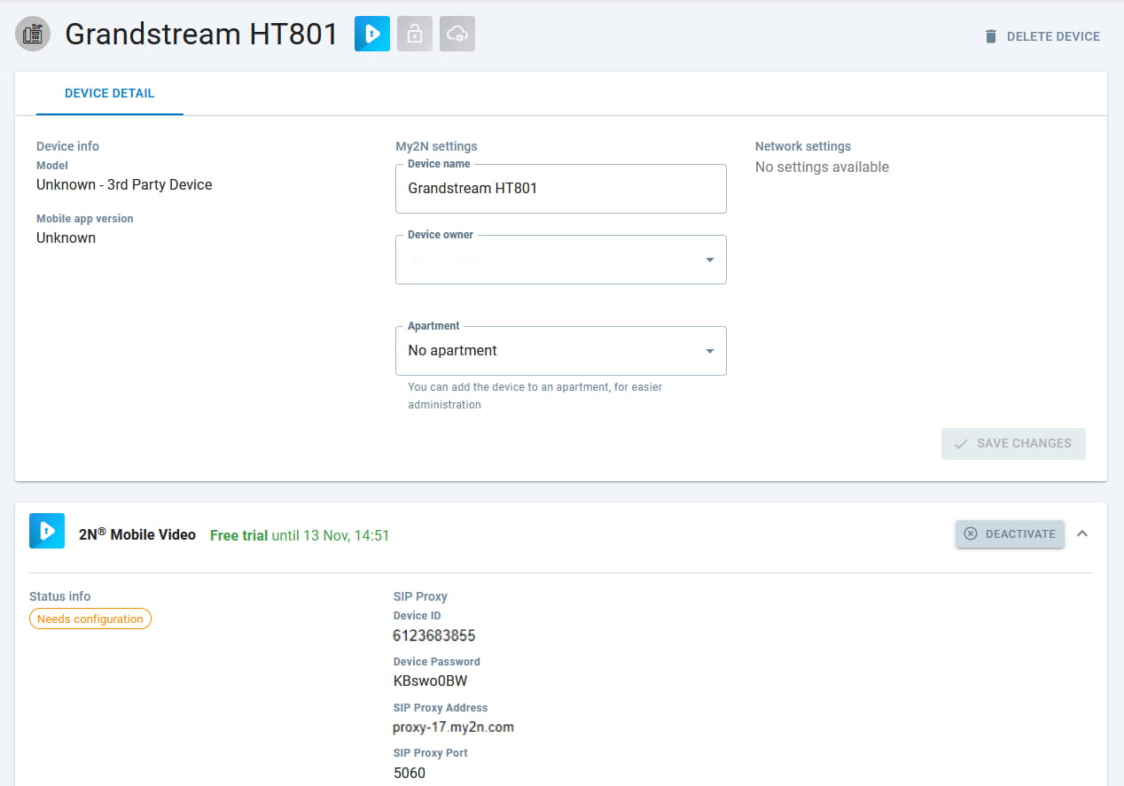Image resolution: width=1124 pixels, height=786 pixels.
Task: Select the SIP proxy port 5060
Action: [x=410, y=773]
